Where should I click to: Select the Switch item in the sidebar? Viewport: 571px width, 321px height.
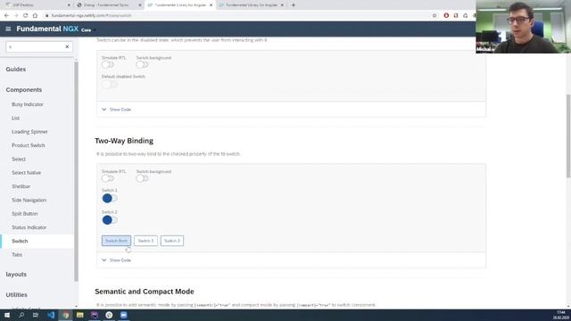coord(20,242)
